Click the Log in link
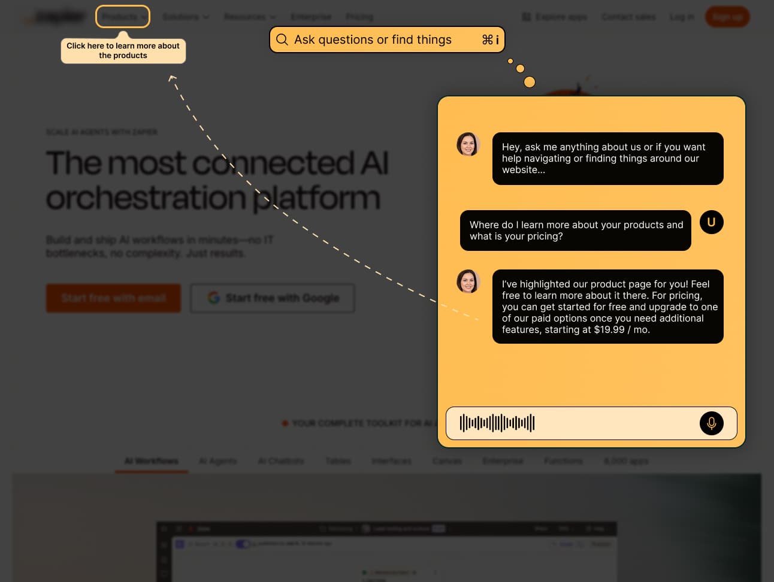This screenshot has height=582, width=774. [x=682, y=17]
